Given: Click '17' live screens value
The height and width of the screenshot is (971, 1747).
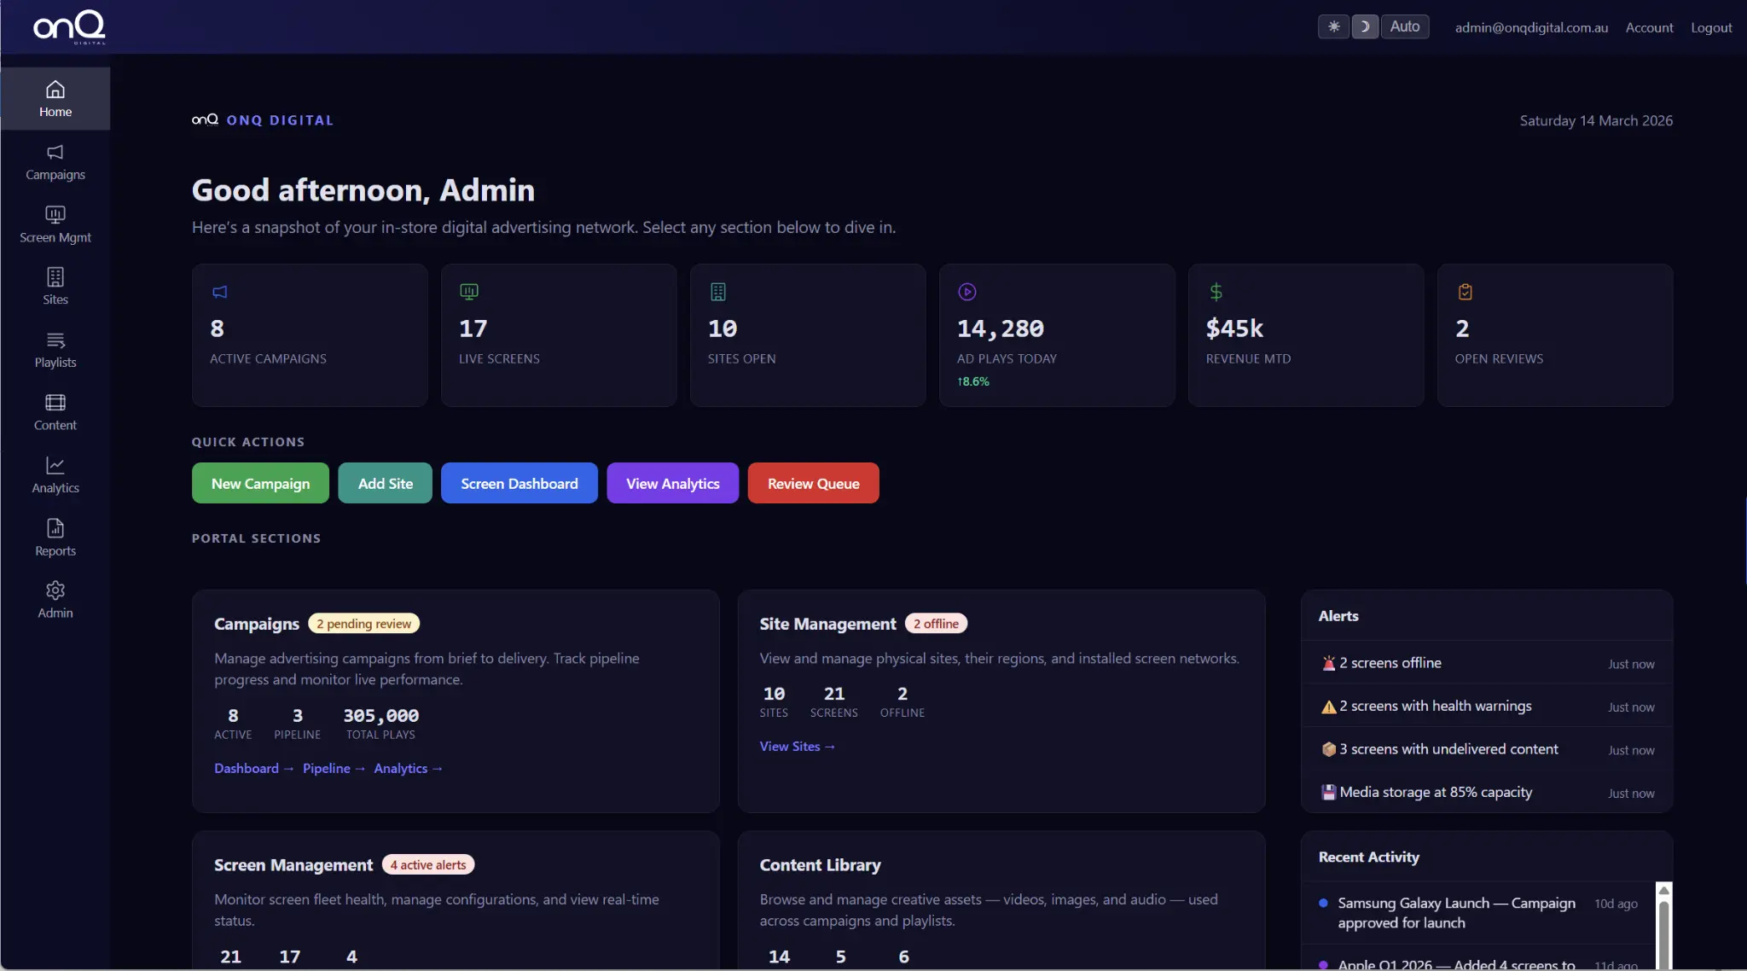Looking at the screenshot, I should tap(473, 329).
